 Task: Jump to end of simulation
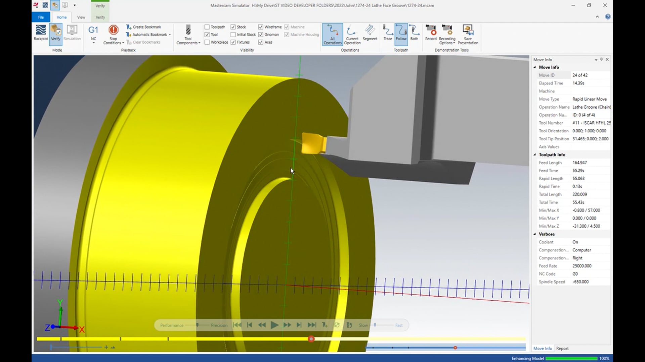[312, 325]
